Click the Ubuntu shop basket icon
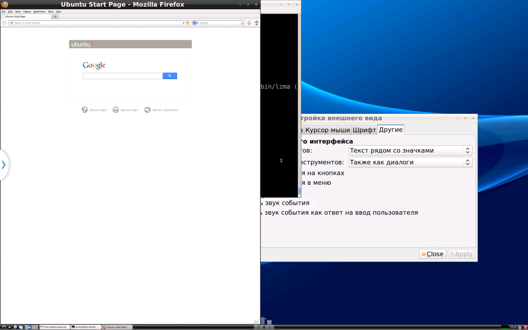Viewport: 528px width, 330px height. tap(116, 110)
